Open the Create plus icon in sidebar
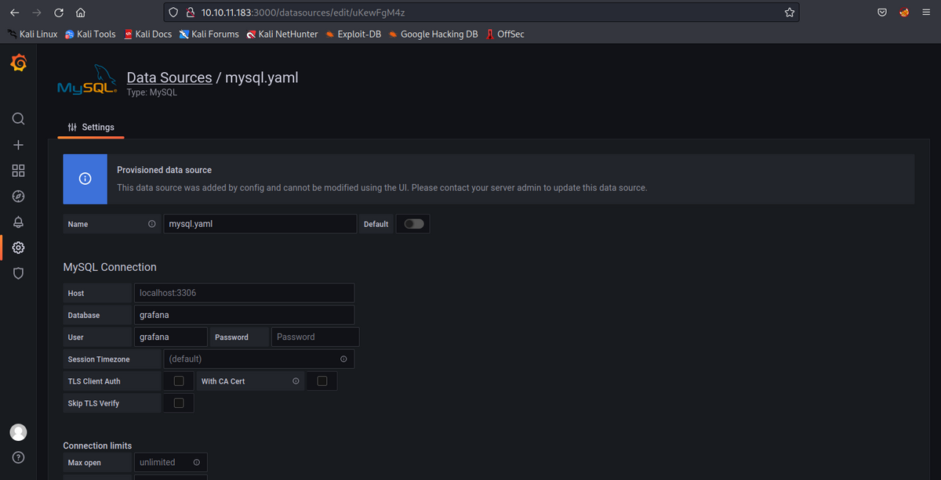This screenshot has width=941, height=480. coord(19,145)
